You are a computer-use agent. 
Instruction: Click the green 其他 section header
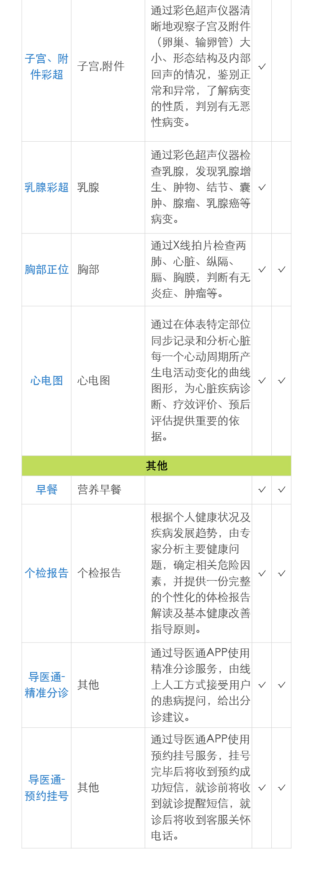point(157,466)
